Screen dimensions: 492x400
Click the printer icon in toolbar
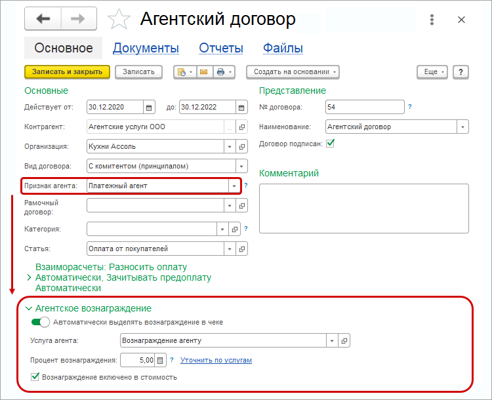(221, 72)
